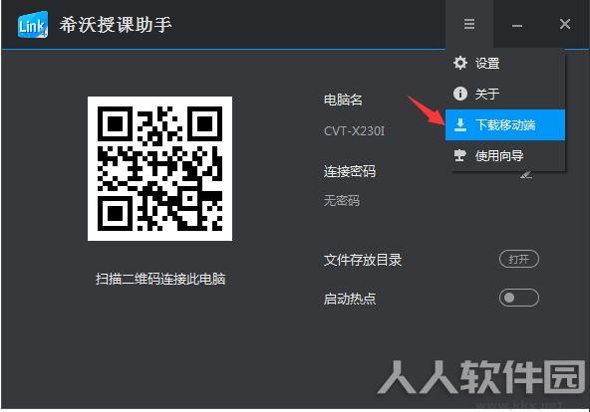590x412 pixels.
Task: Click the QR code image
Action: pos(159,168)
